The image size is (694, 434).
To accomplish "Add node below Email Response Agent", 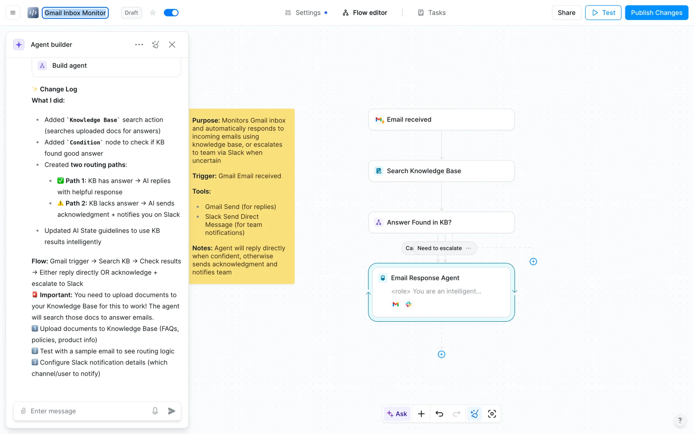I will [441, 354].
